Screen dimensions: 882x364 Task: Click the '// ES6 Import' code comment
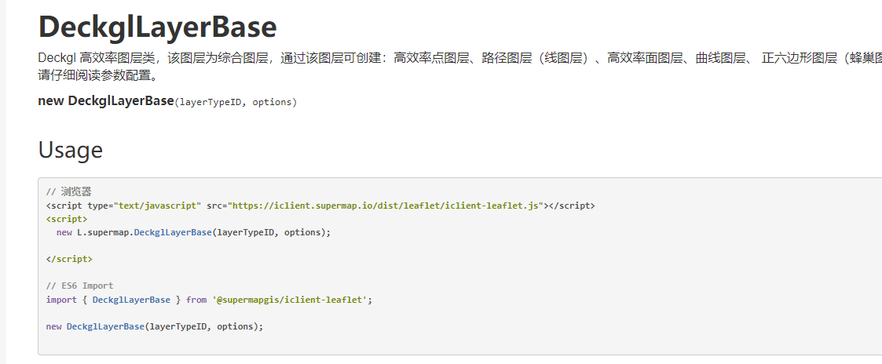(x=79, y=286)
